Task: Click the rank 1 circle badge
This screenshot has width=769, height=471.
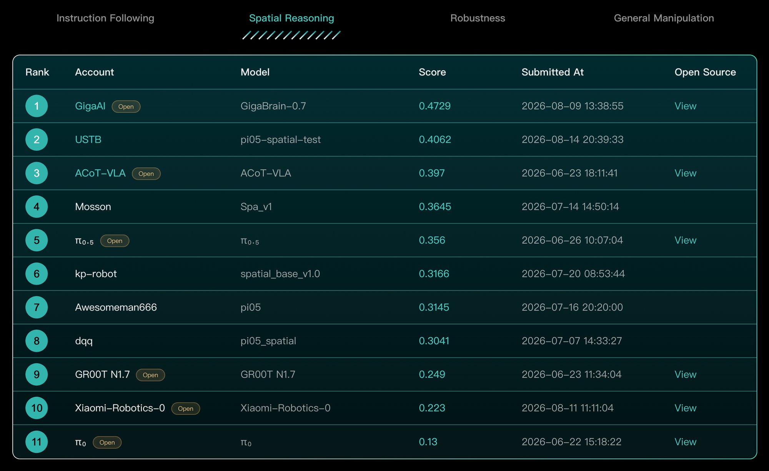Action: tap(37, 106)
